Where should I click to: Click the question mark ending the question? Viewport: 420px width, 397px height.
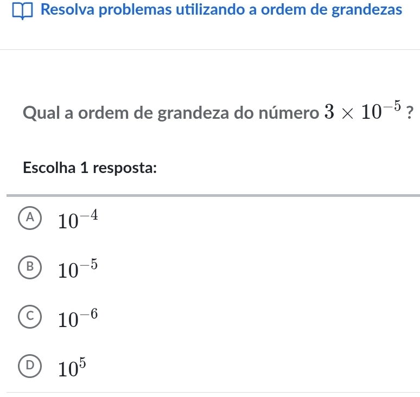[x=411, y=114]
